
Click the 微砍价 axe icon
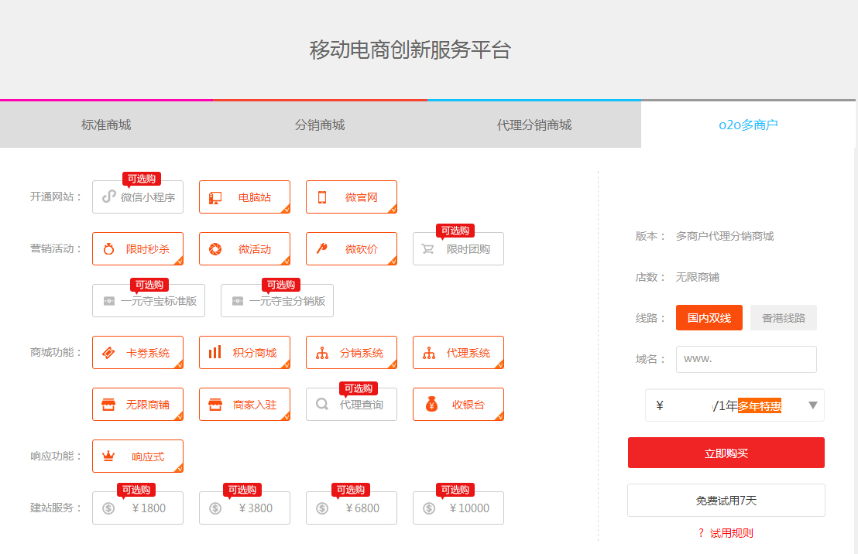click(323, 249)
